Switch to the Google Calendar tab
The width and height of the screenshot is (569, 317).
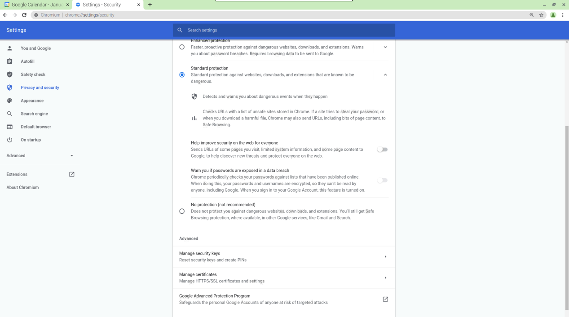tap(36, 4)
